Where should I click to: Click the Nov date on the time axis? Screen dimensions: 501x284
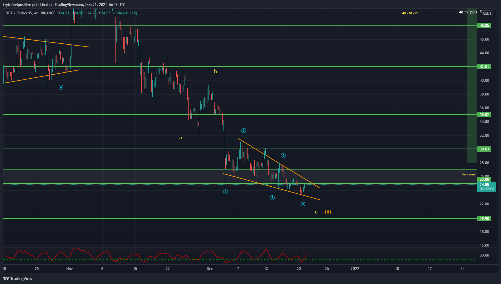point(69,269)
